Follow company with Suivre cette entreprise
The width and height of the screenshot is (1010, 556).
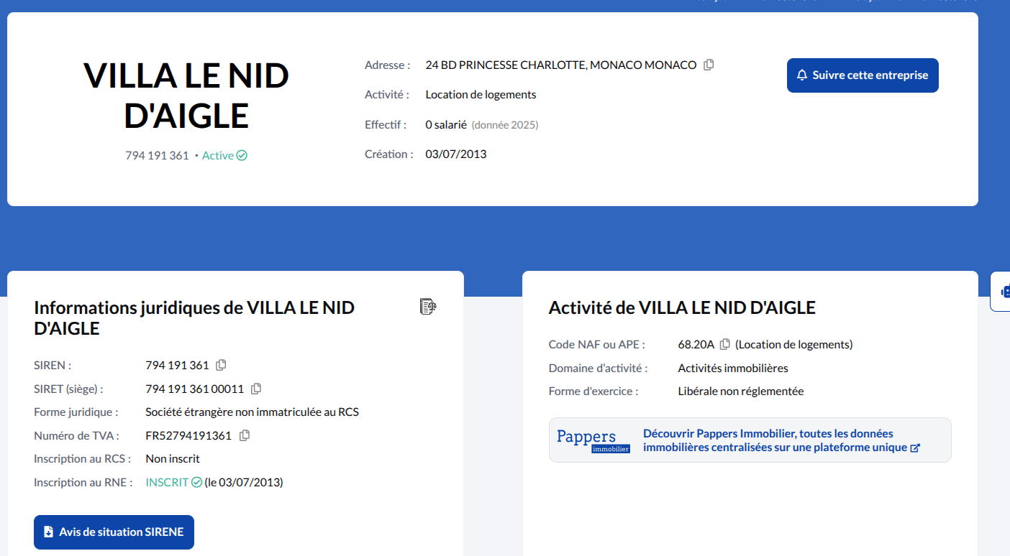click(863, 75)
